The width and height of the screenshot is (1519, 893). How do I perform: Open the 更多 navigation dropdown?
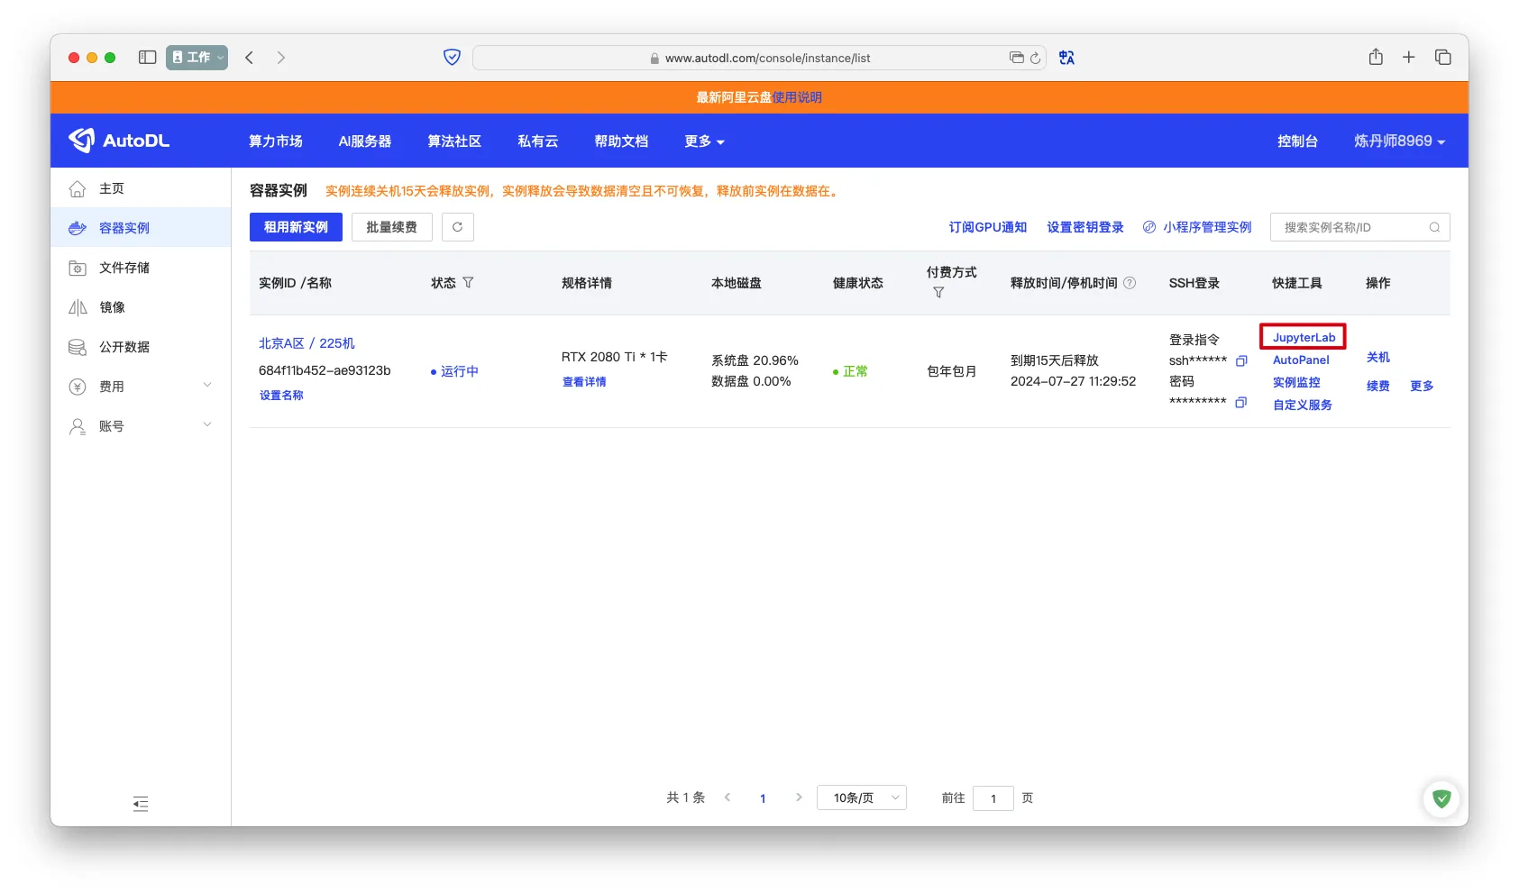coord(704,141)
